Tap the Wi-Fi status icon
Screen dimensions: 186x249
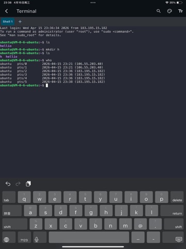click(x=167, y=3)
